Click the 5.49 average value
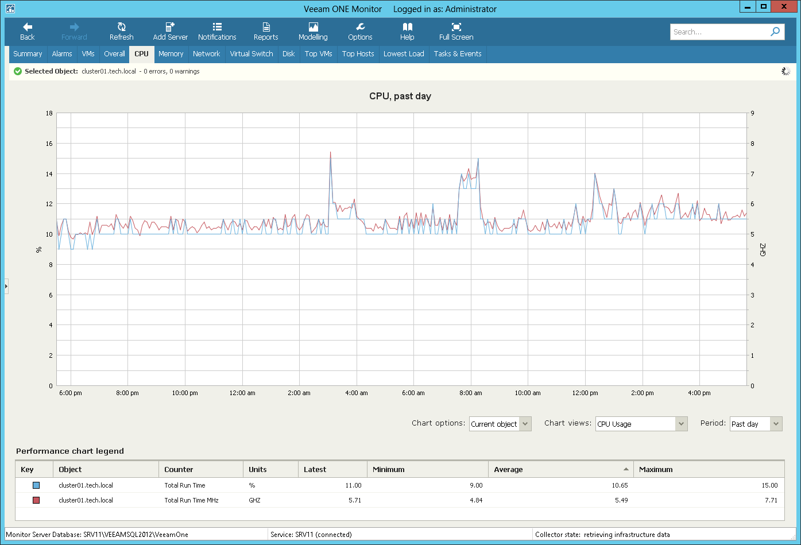 [x=621, y=500]
